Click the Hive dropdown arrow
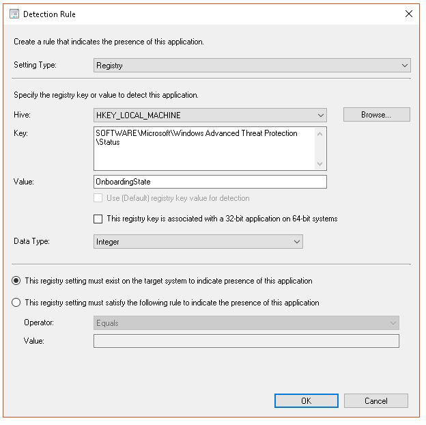 (x=320, y=115)
